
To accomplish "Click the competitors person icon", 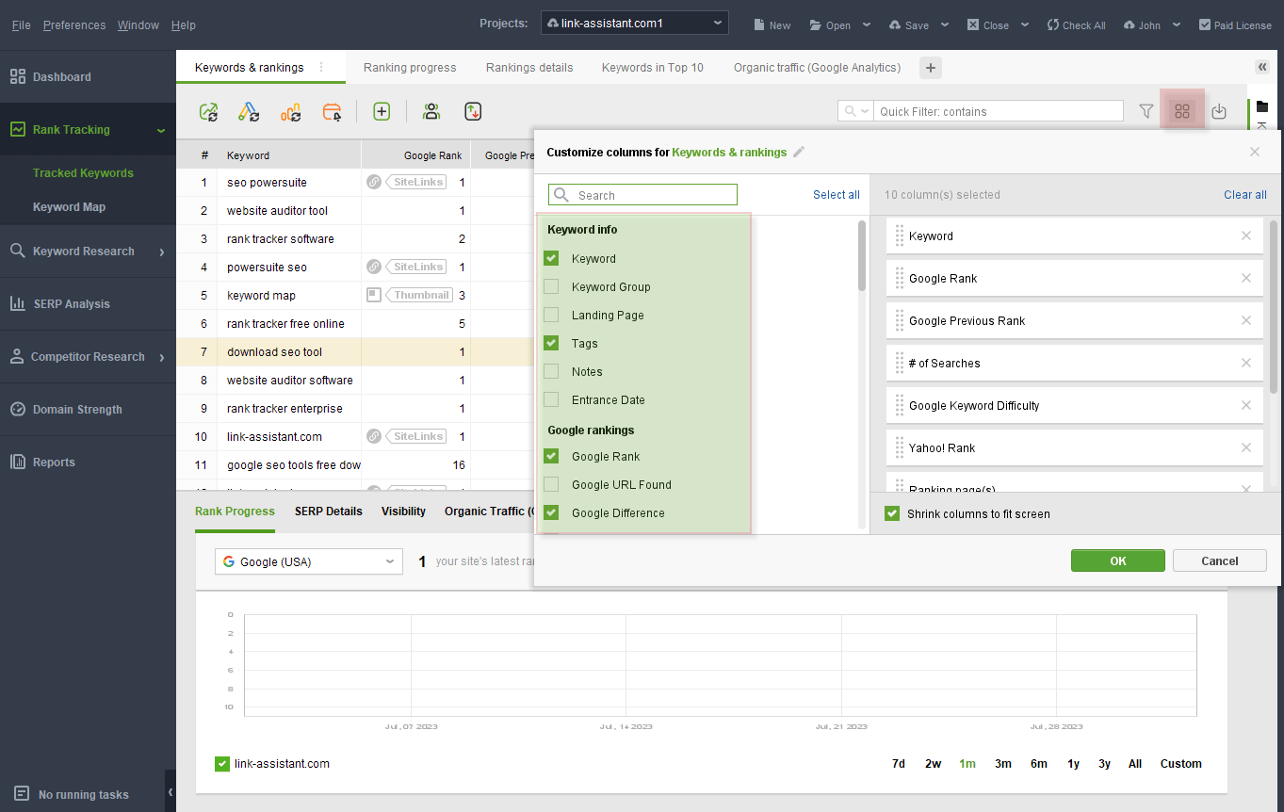I will click(431, 111).
